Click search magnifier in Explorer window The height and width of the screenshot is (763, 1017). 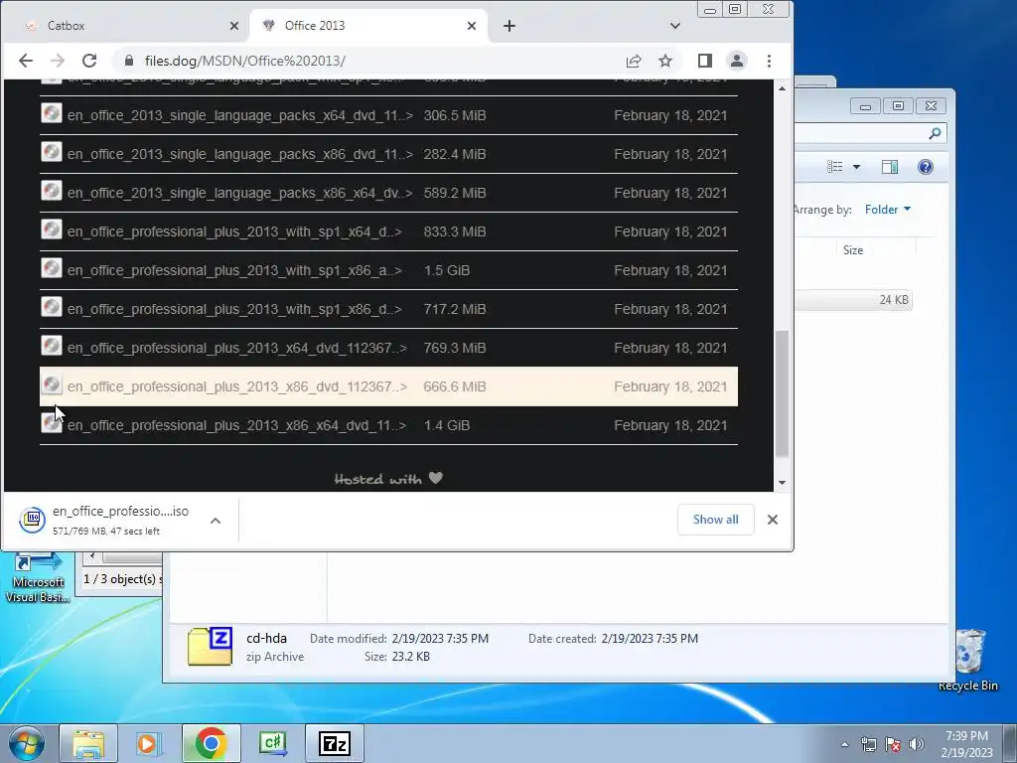pos(935,134)
